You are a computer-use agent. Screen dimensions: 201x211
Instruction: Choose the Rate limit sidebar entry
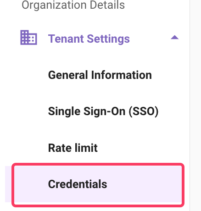click(73, 148)
